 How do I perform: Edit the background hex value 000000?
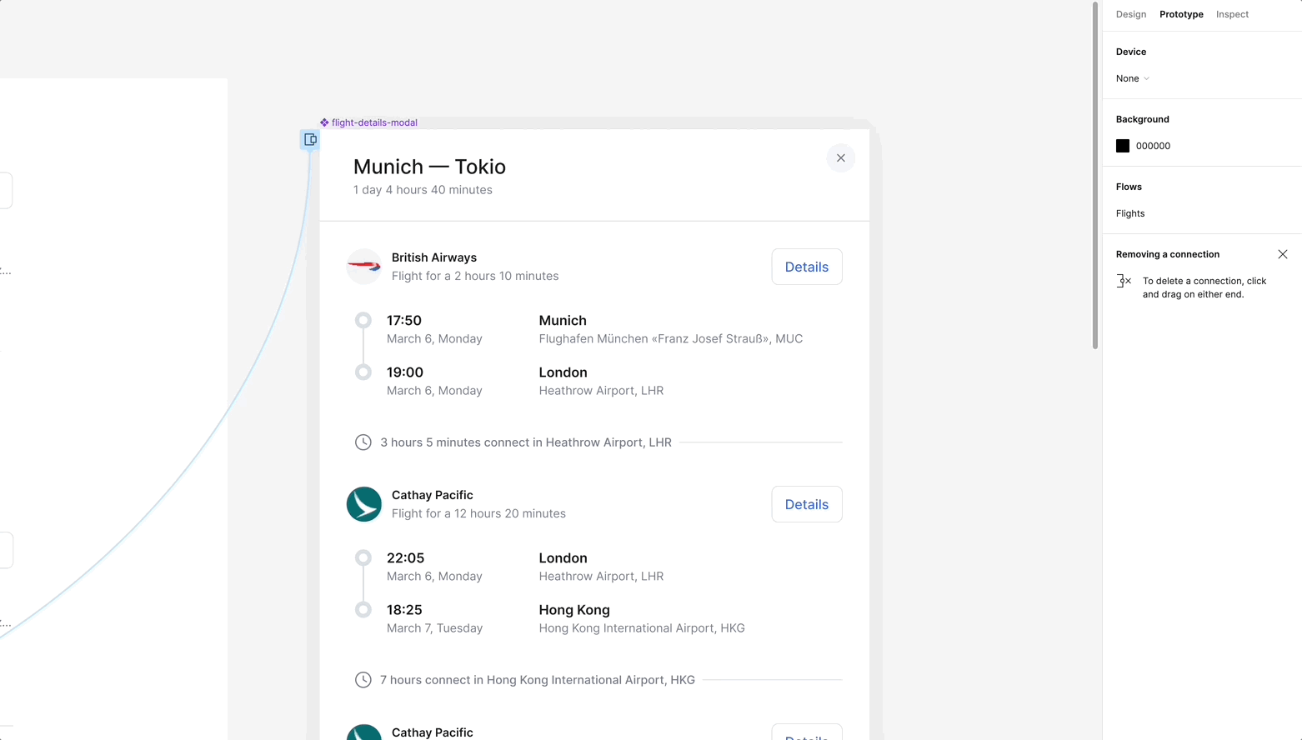click(x=1153, y=146)
